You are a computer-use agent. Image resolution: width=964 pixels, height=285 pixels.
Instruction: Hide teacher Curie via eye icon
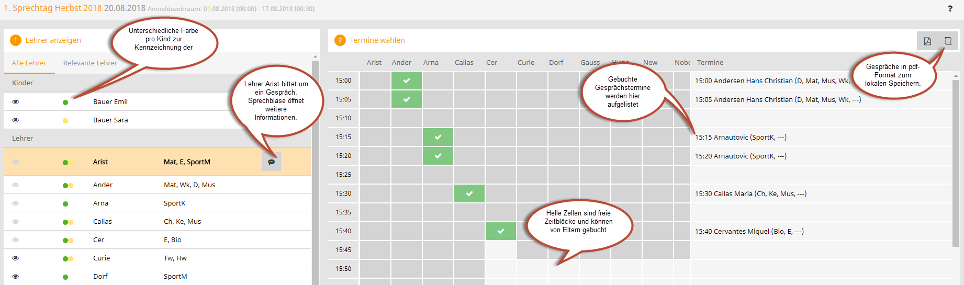[15, 258]
